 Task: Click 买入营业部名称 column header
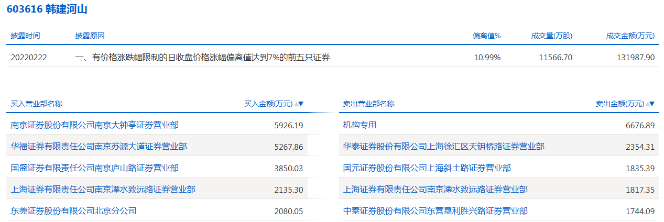click(36, 104)
